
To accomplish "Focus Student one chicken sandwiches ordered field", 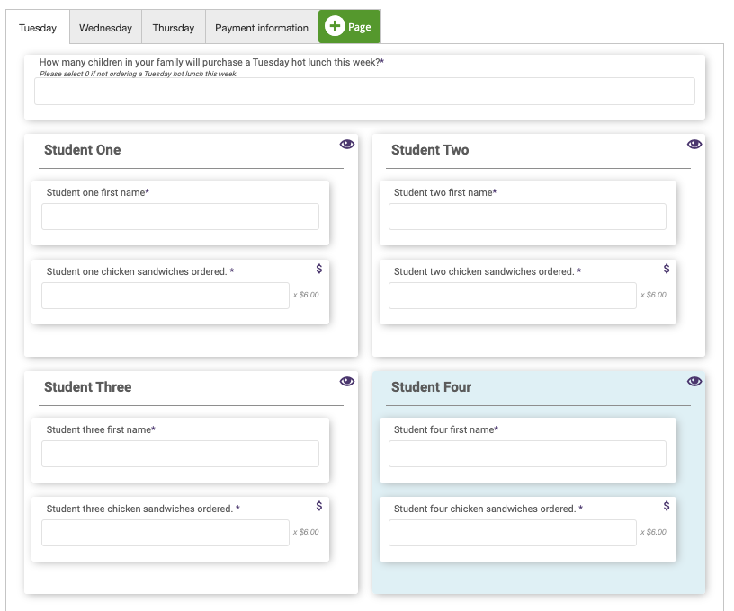I will click(166, 296).
